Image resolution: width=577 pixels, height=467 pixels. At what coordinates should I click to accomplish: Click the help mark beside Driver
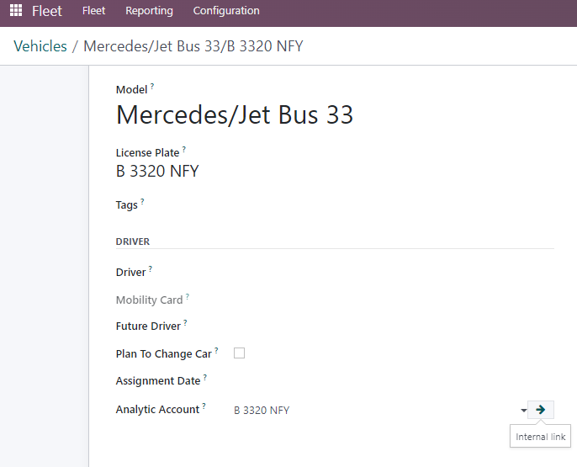tap(150, 268)
